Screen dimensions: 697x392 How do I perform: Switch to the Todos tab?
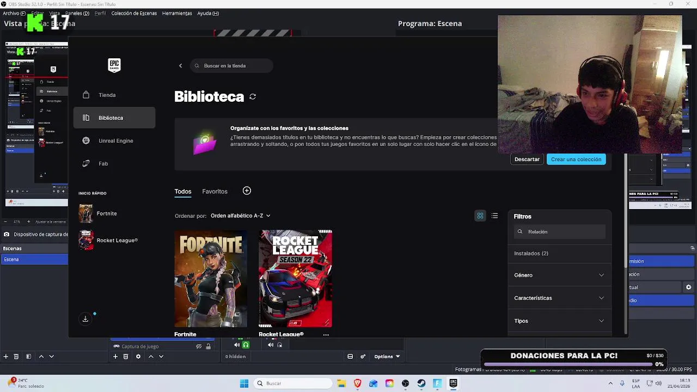tap(183, 192)
